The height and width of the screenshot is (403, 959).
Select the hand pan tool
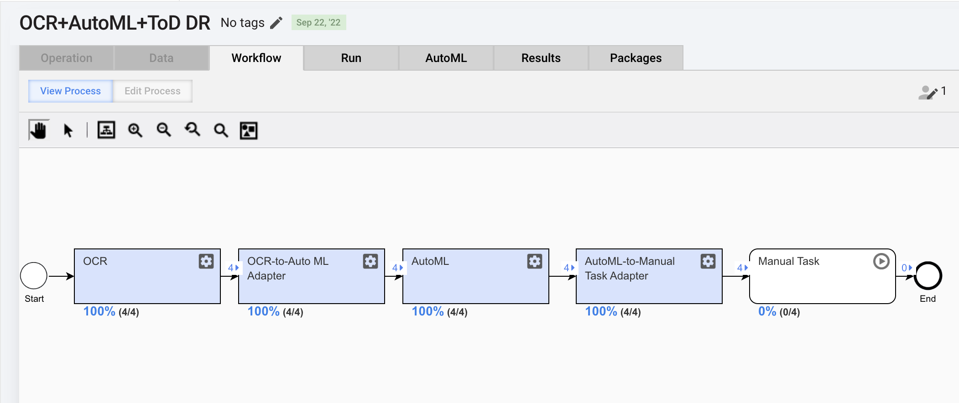(x=39, y=130)
